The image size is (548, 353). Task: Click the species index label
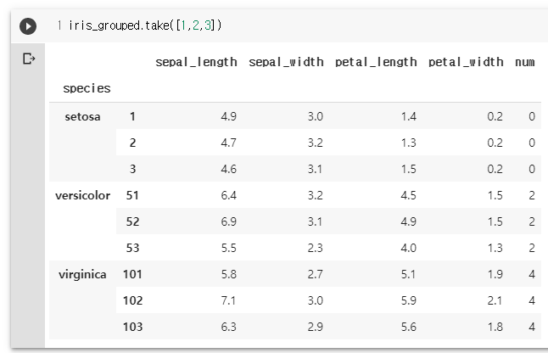point(87,88)
